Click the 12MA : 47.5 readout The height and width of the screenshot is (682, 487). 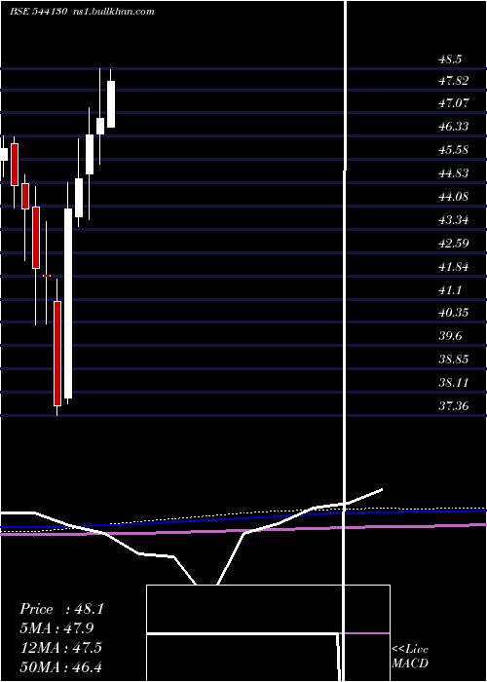[x=60, y=648]
